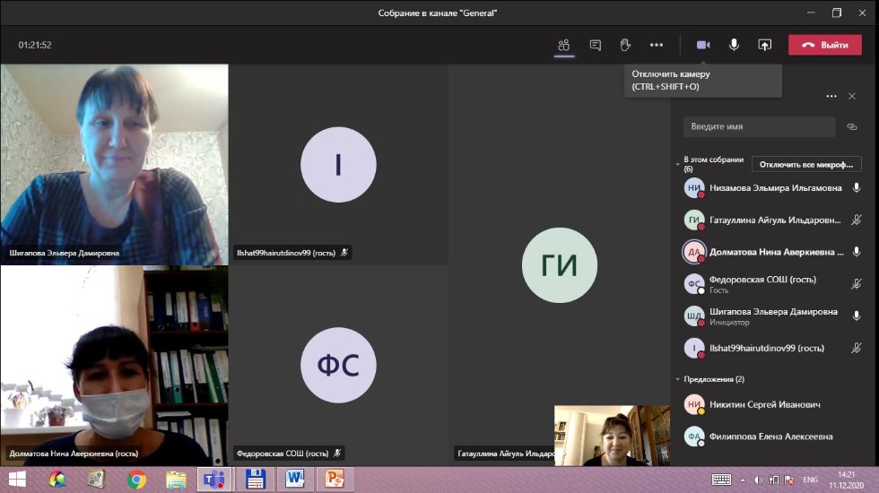This screenshot has height=493, width=879.
Task: Collapse the 'Предложения' section
Action: 678,380
